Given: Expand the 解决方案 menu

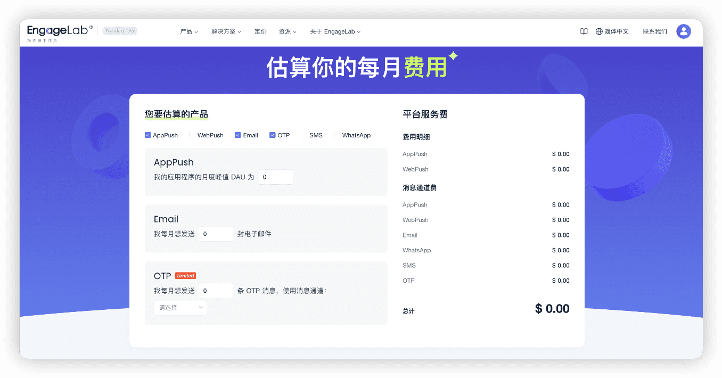Looking at the screenshot, I should 226,31.
